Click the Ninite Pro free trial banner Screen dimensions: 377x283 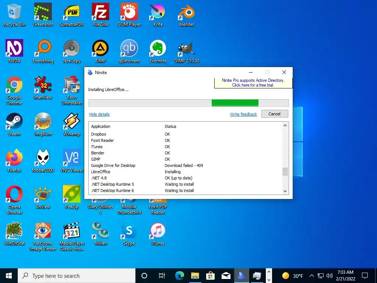[253, 83]
